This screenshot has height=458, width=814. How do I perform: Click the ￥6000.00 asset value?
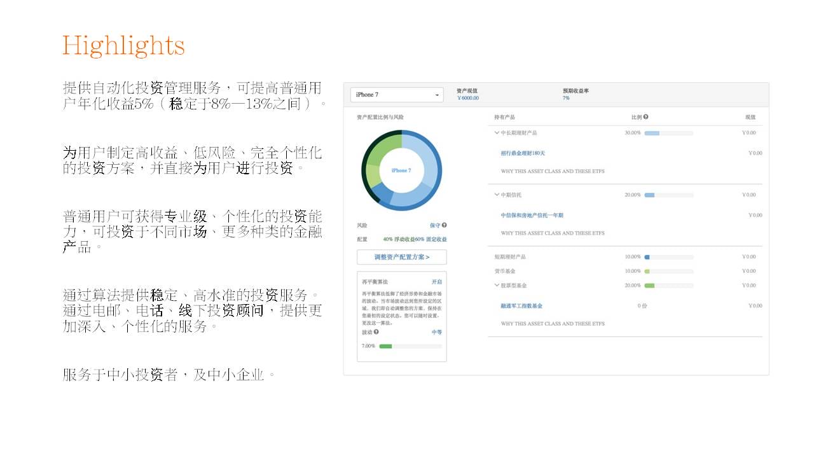coord(467,98)
